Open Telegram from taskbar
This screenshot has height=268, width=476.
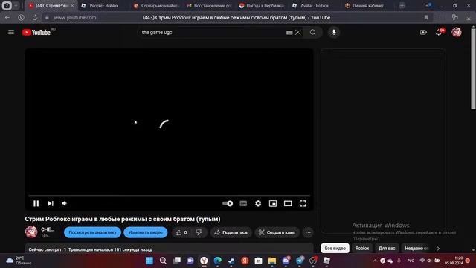(x=300, y=261)
